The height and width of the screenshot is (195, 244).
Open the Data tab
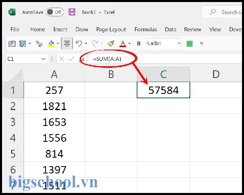(170, 29)
